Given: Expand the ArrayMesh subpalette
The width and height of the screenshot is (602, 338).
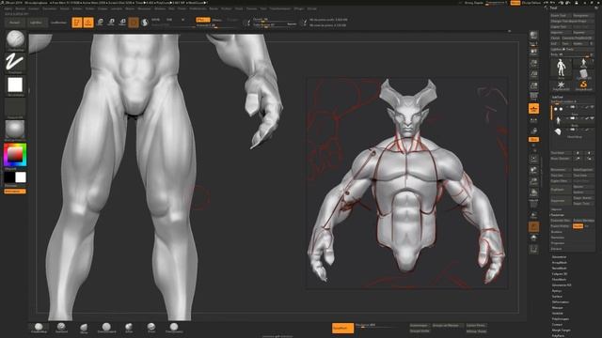Looking at the screenshot, I should [x=560, y=263].
